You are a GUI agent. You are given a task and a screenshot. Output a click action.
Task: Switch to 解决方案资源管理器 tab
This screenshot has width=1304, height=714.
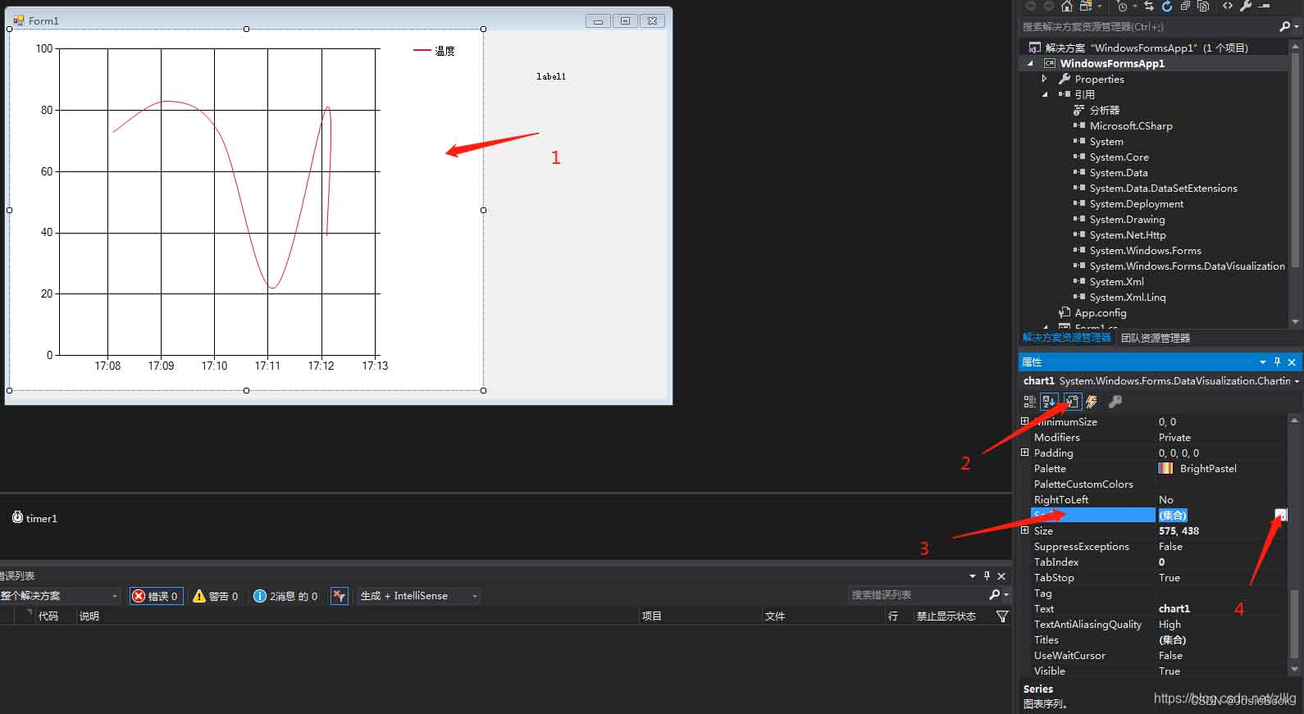pos(1066,338)
